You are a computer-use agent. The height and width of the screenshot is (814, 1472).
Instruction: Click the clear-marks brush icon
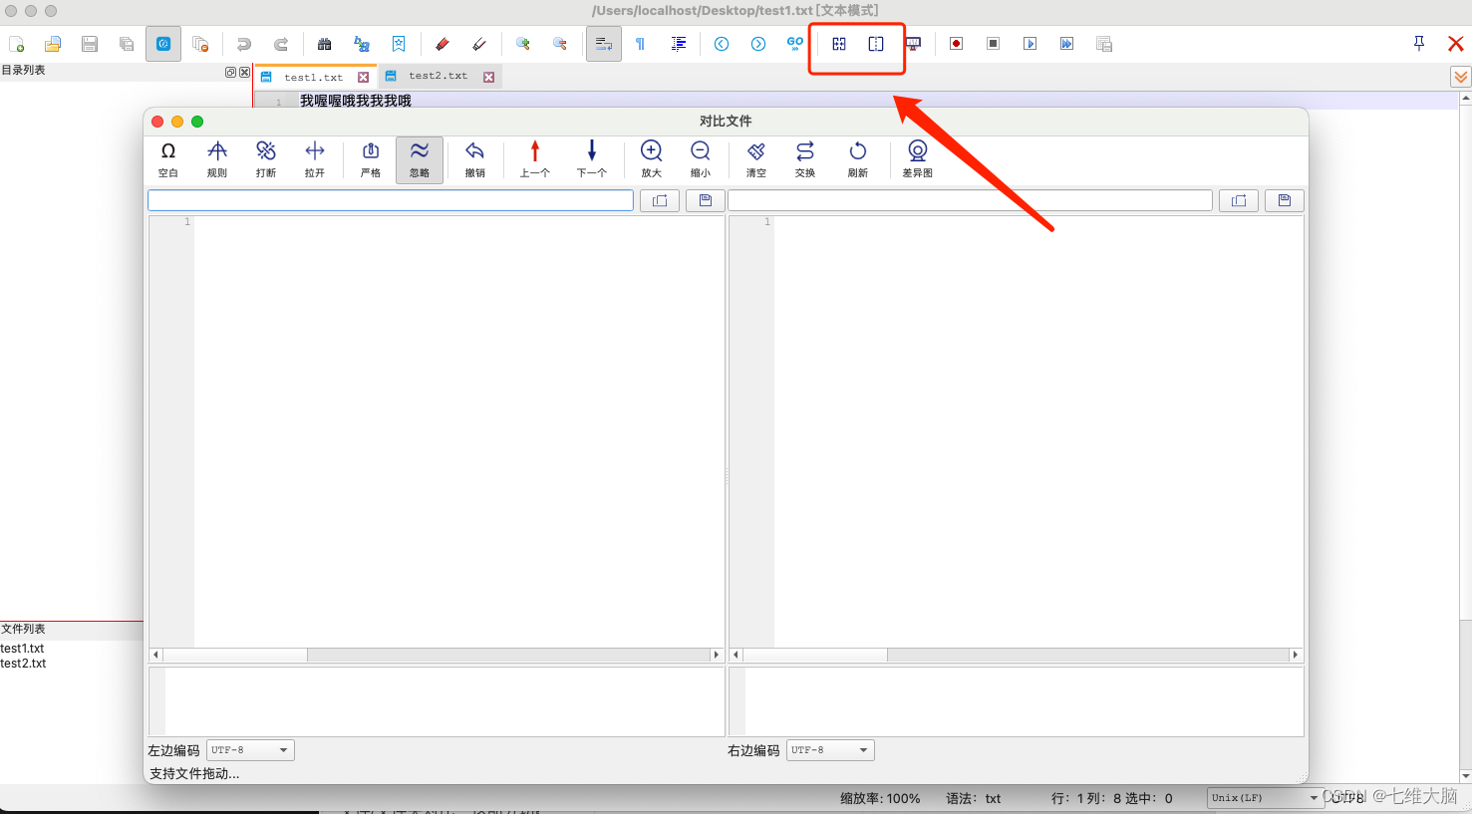[479, 44]
